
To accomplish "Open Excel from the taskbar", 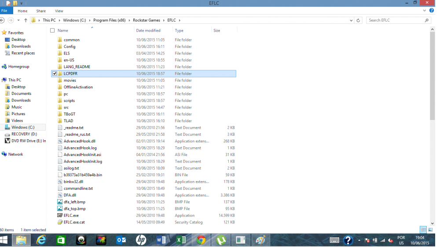I will (x=181, y=240).
